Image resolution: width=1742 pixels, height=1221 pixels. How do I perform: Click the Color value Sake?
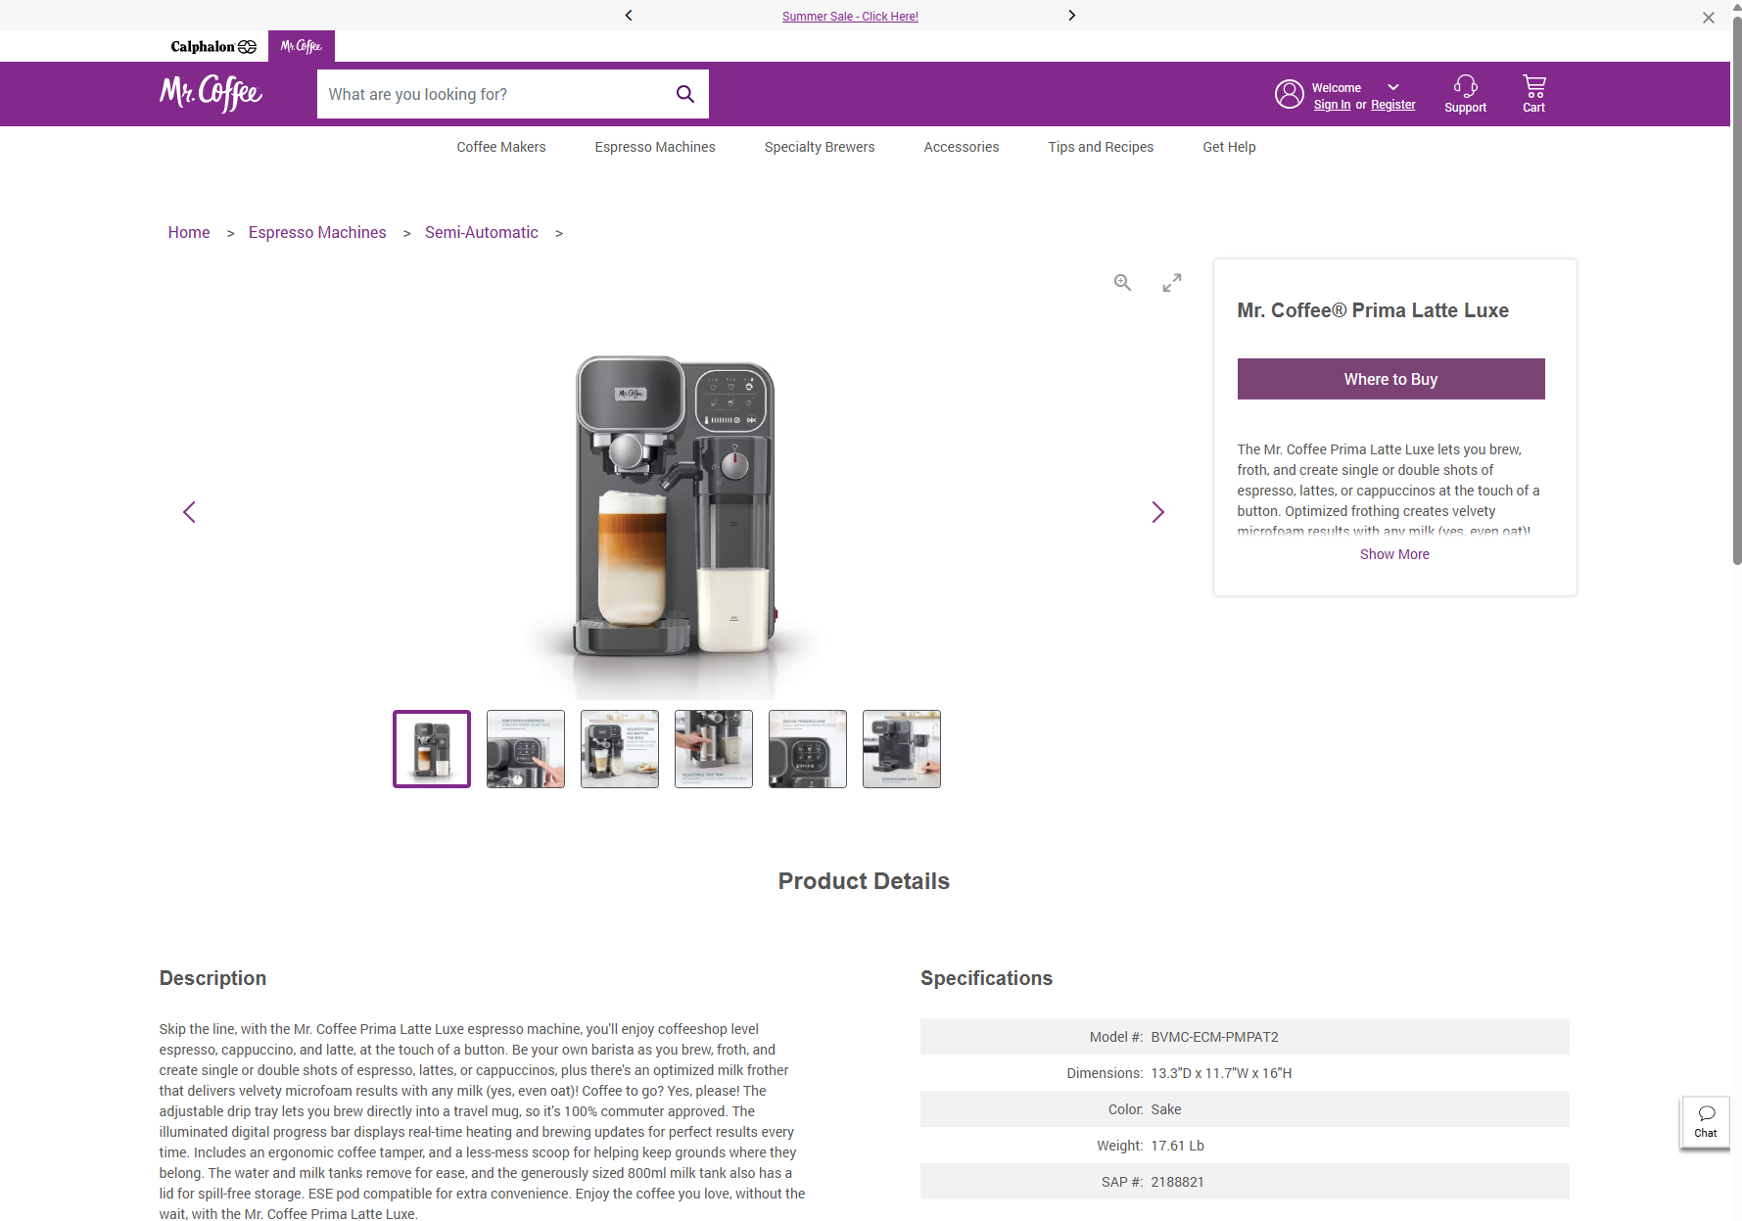click(1165, 1109)
